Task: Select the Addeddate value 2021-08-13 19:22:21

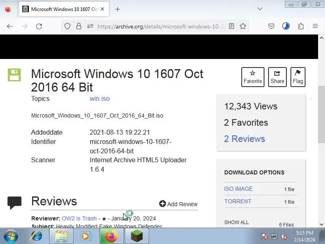Action: pos(120,133)
